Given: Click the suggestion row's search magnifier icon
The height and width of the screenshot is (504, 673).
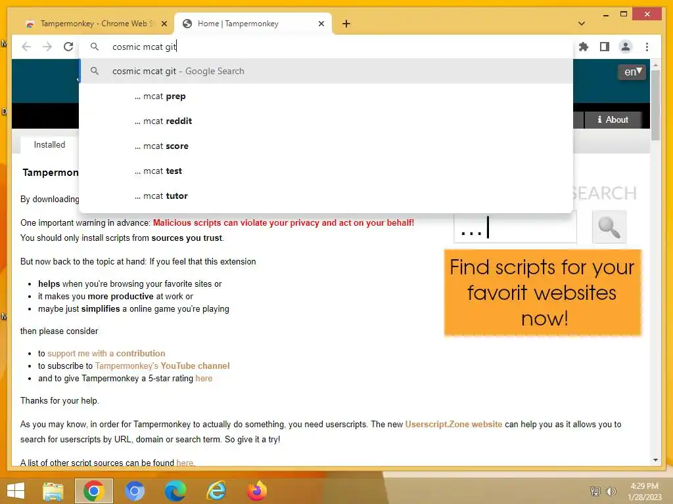Looking at the screenshot, I should click(95, 71).
